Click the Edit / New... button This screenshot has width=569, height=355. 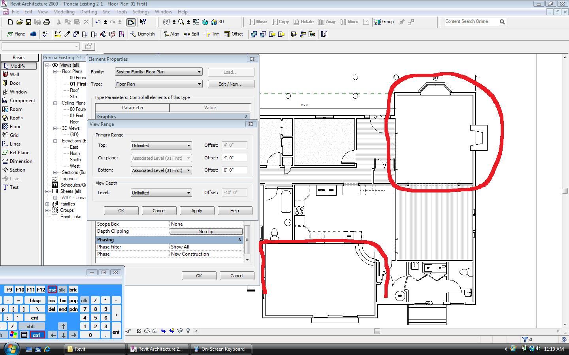[230, 84]
